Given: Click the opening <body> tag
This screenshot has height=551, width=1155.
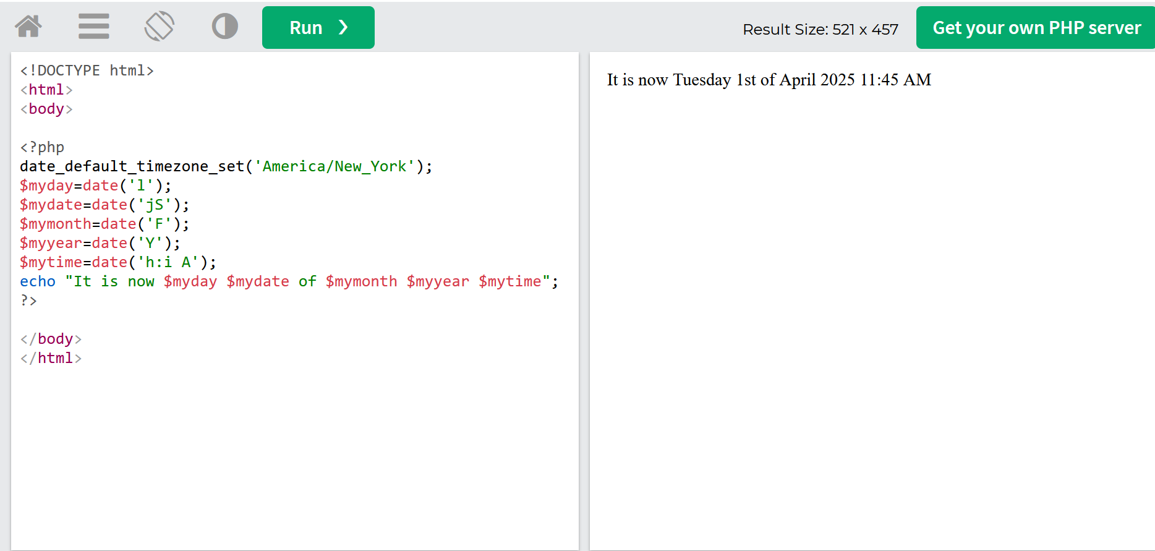Looking at the screenshot, I should click(46, 109).
